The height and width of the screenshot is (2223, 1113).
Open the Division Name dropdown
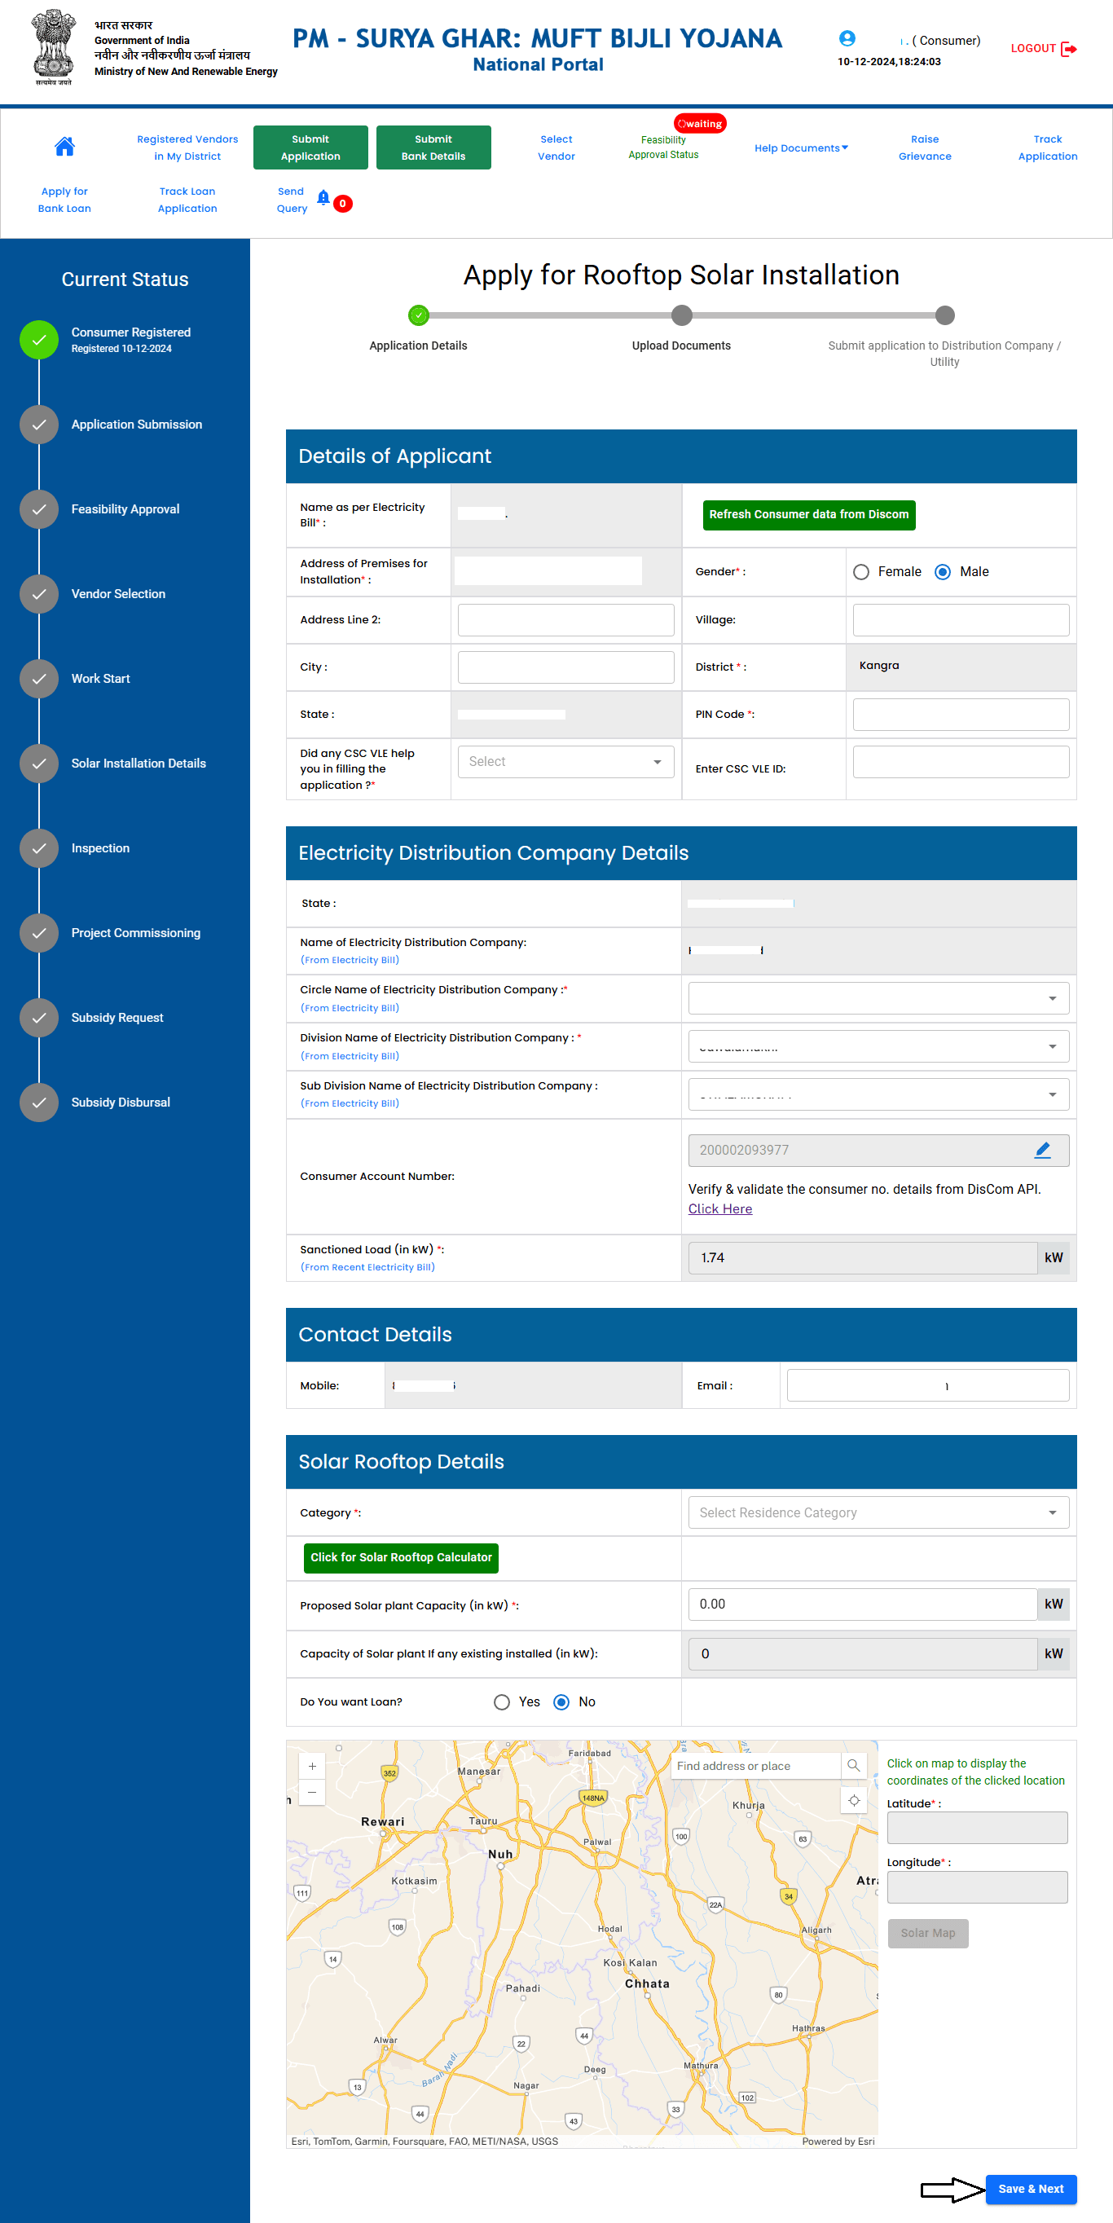(x=878, y=1047)
